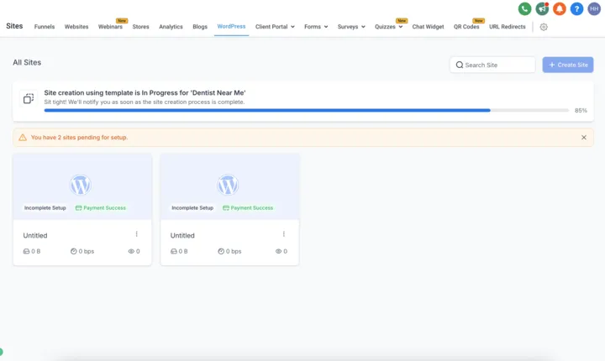Expand the Client Portal dropdown
Image resolution: width=605 pixels, height=361 pixels.
pyautogui.click(x=275, y=27)
